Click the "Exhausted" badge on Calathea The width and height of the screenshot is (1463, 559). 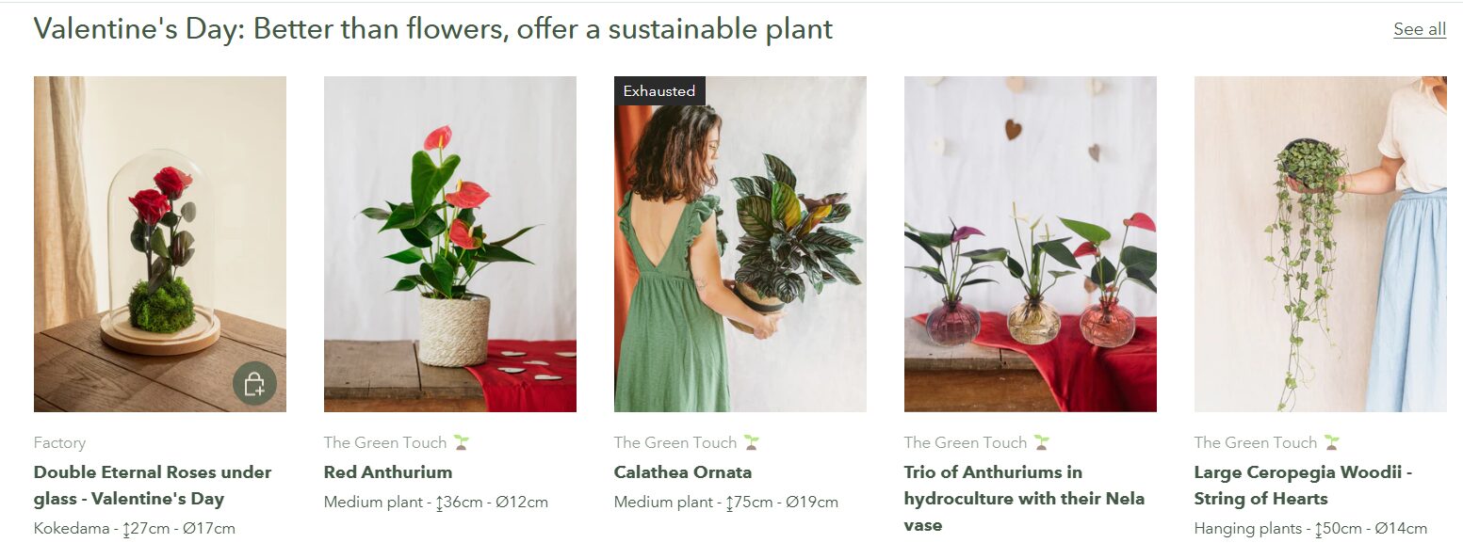tap(659, 91)
